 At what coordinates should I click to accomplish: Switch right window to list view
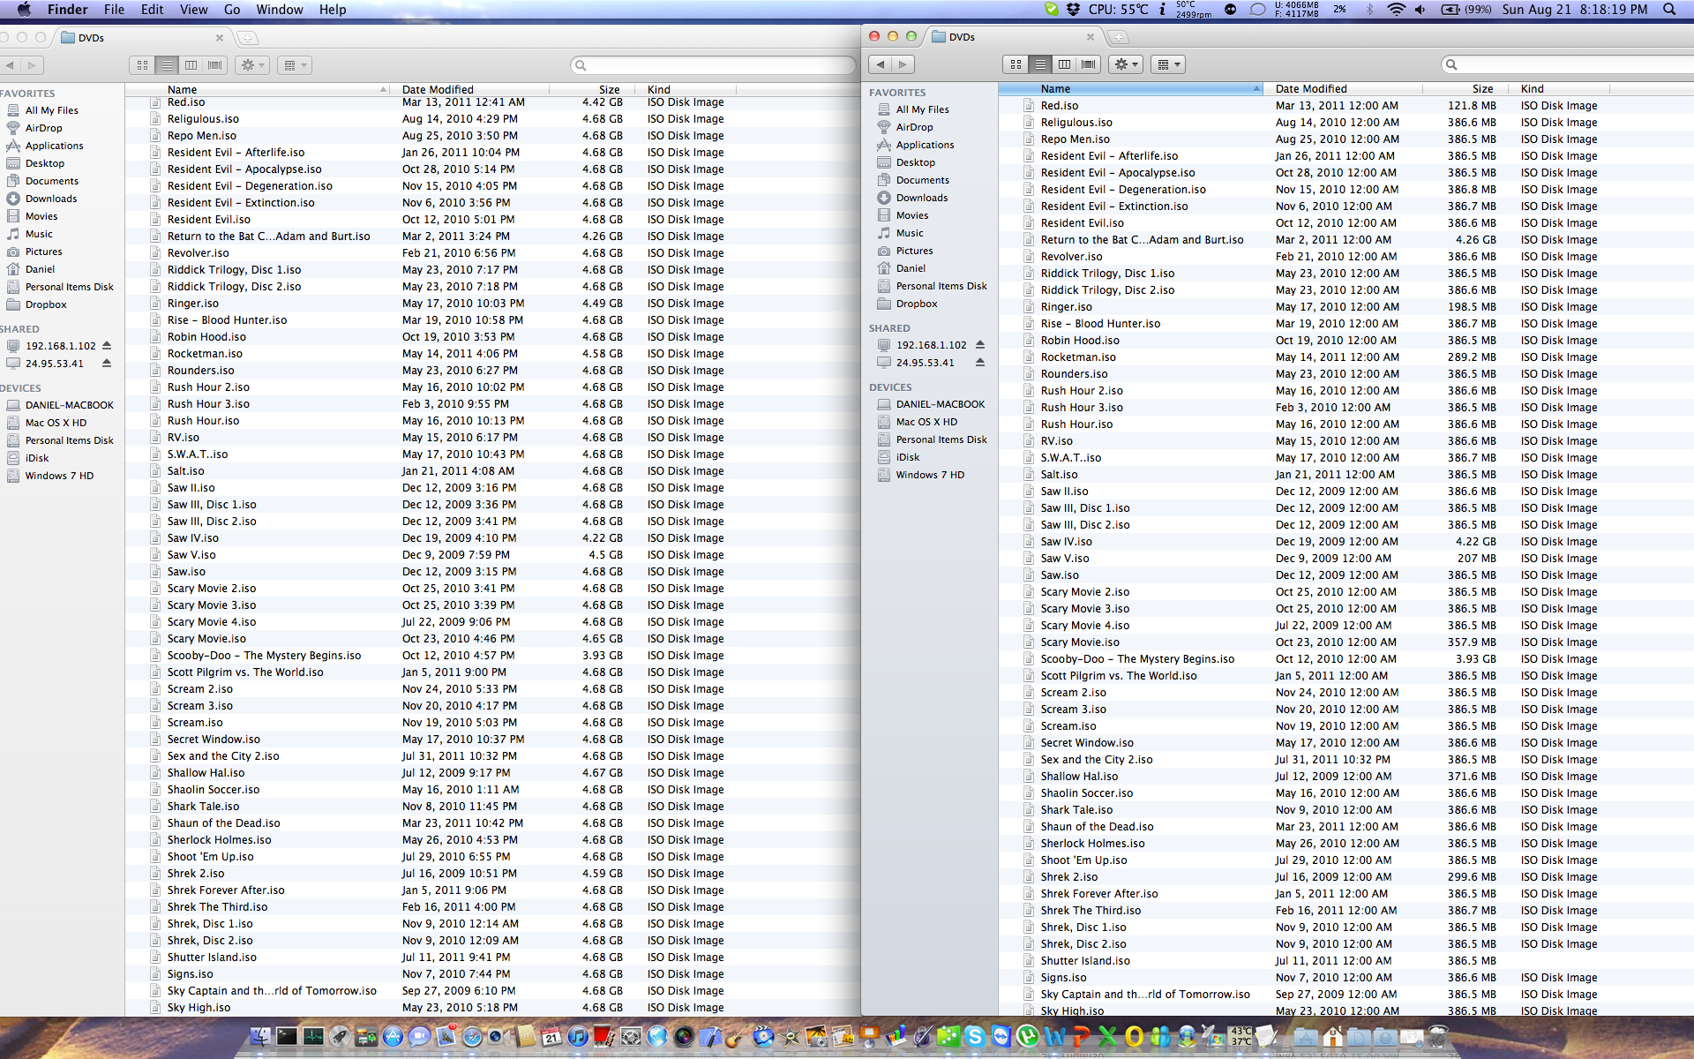click(1040, 64)
